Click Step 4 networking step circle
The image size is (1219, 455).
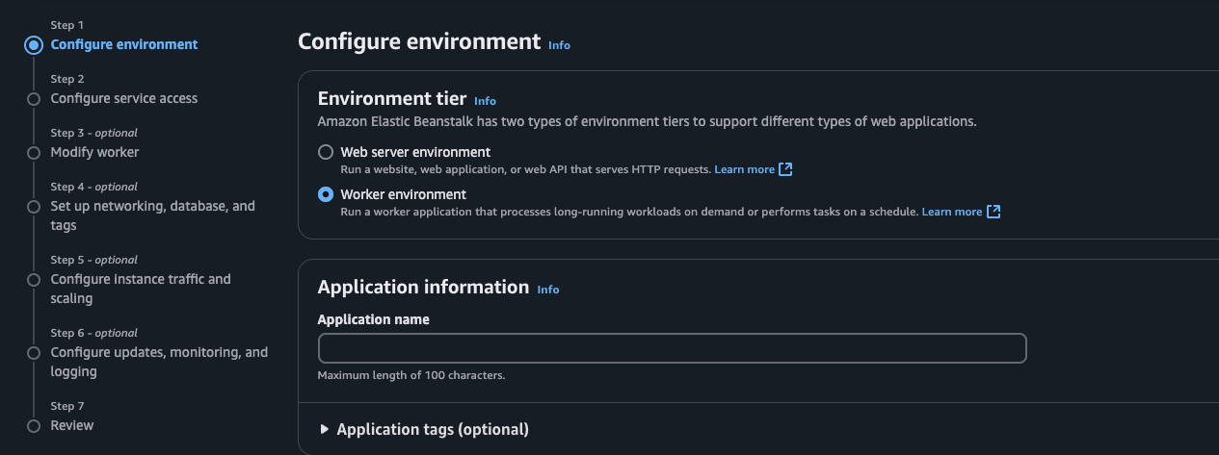point(34,207)
